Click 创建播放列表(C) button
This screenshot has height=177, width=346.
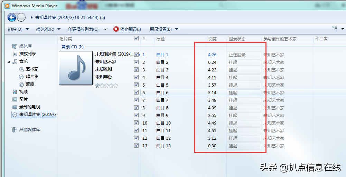pos(83,29)
